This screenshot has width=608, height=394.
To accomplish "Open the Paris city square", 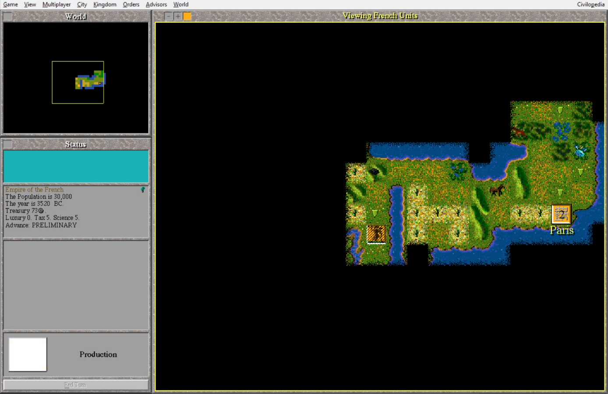I will click(561, 214).
